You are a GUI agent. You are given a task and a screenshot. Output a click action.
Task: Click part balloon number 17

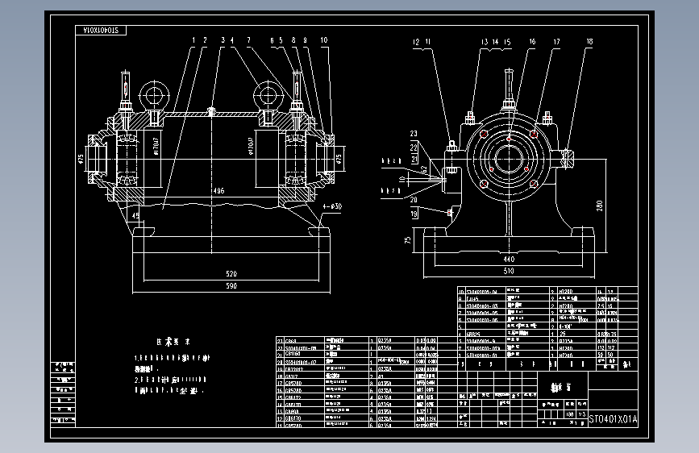(557, 42)
